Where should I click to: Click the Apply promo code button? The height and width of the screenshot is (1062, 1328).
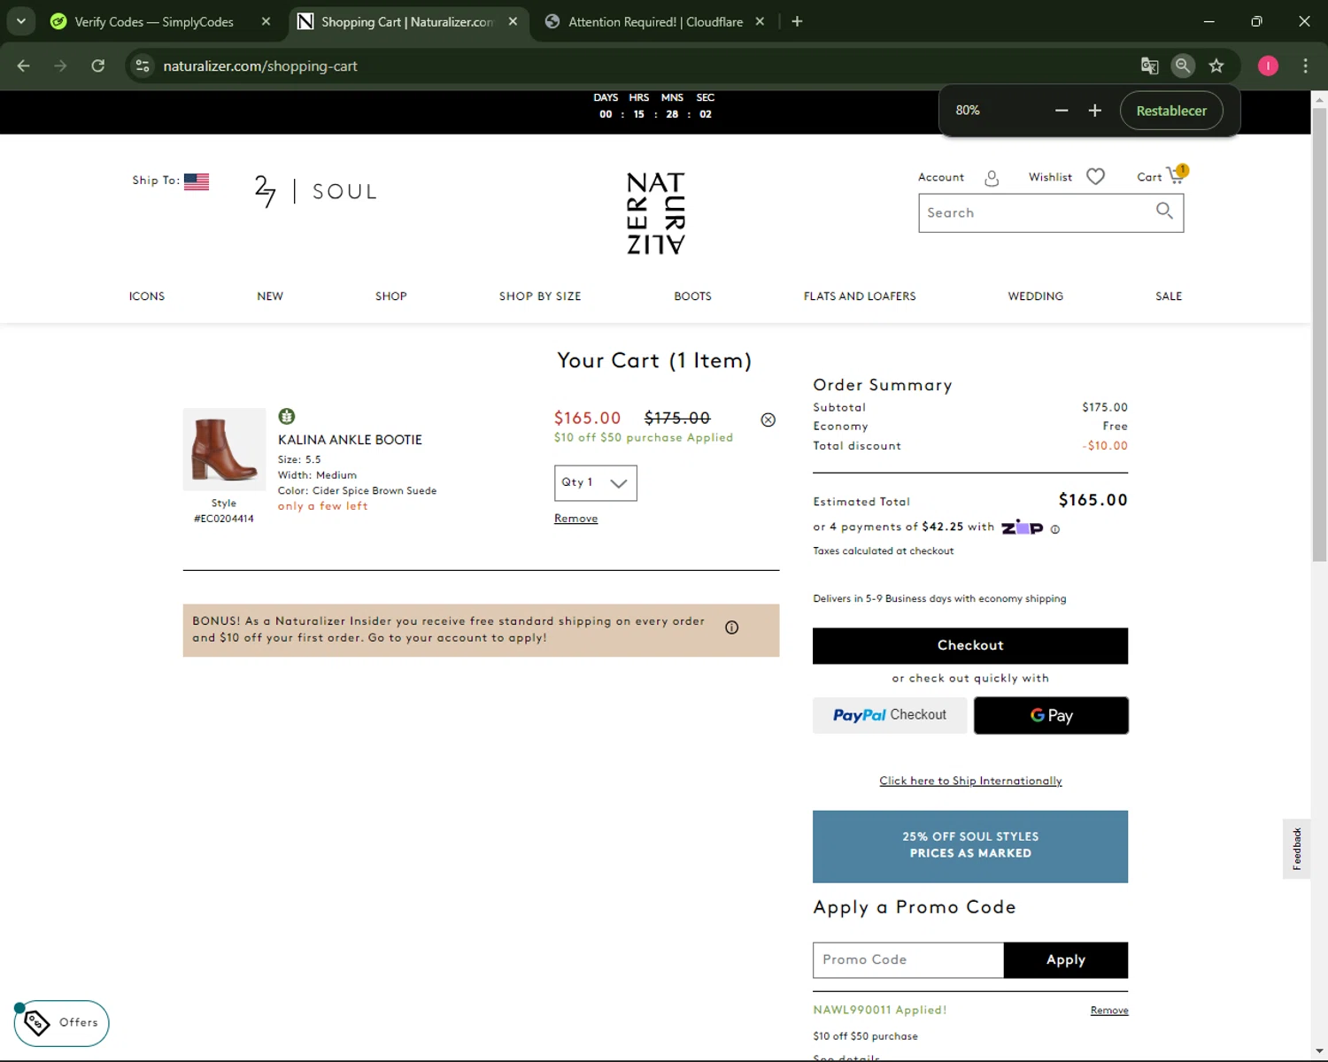[x=1066, y=960]
